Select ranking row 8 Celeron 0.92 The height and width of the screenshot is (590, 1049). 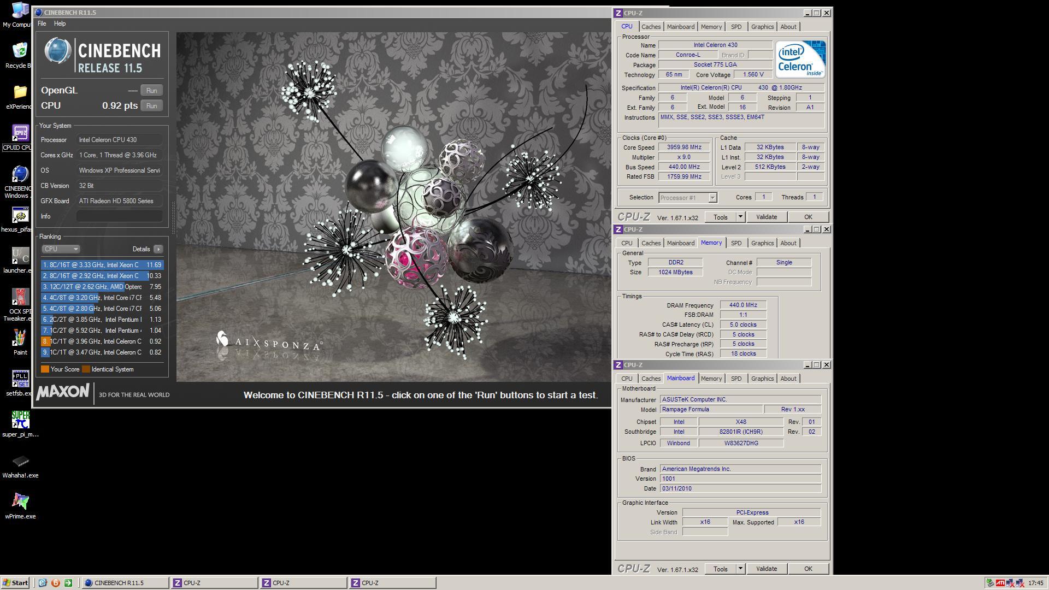tap(102, 341)
